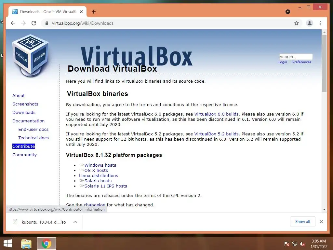Click the address bar URL
Image resolution: width=333 pixels, height=250 pixels.
pos(83,23)
